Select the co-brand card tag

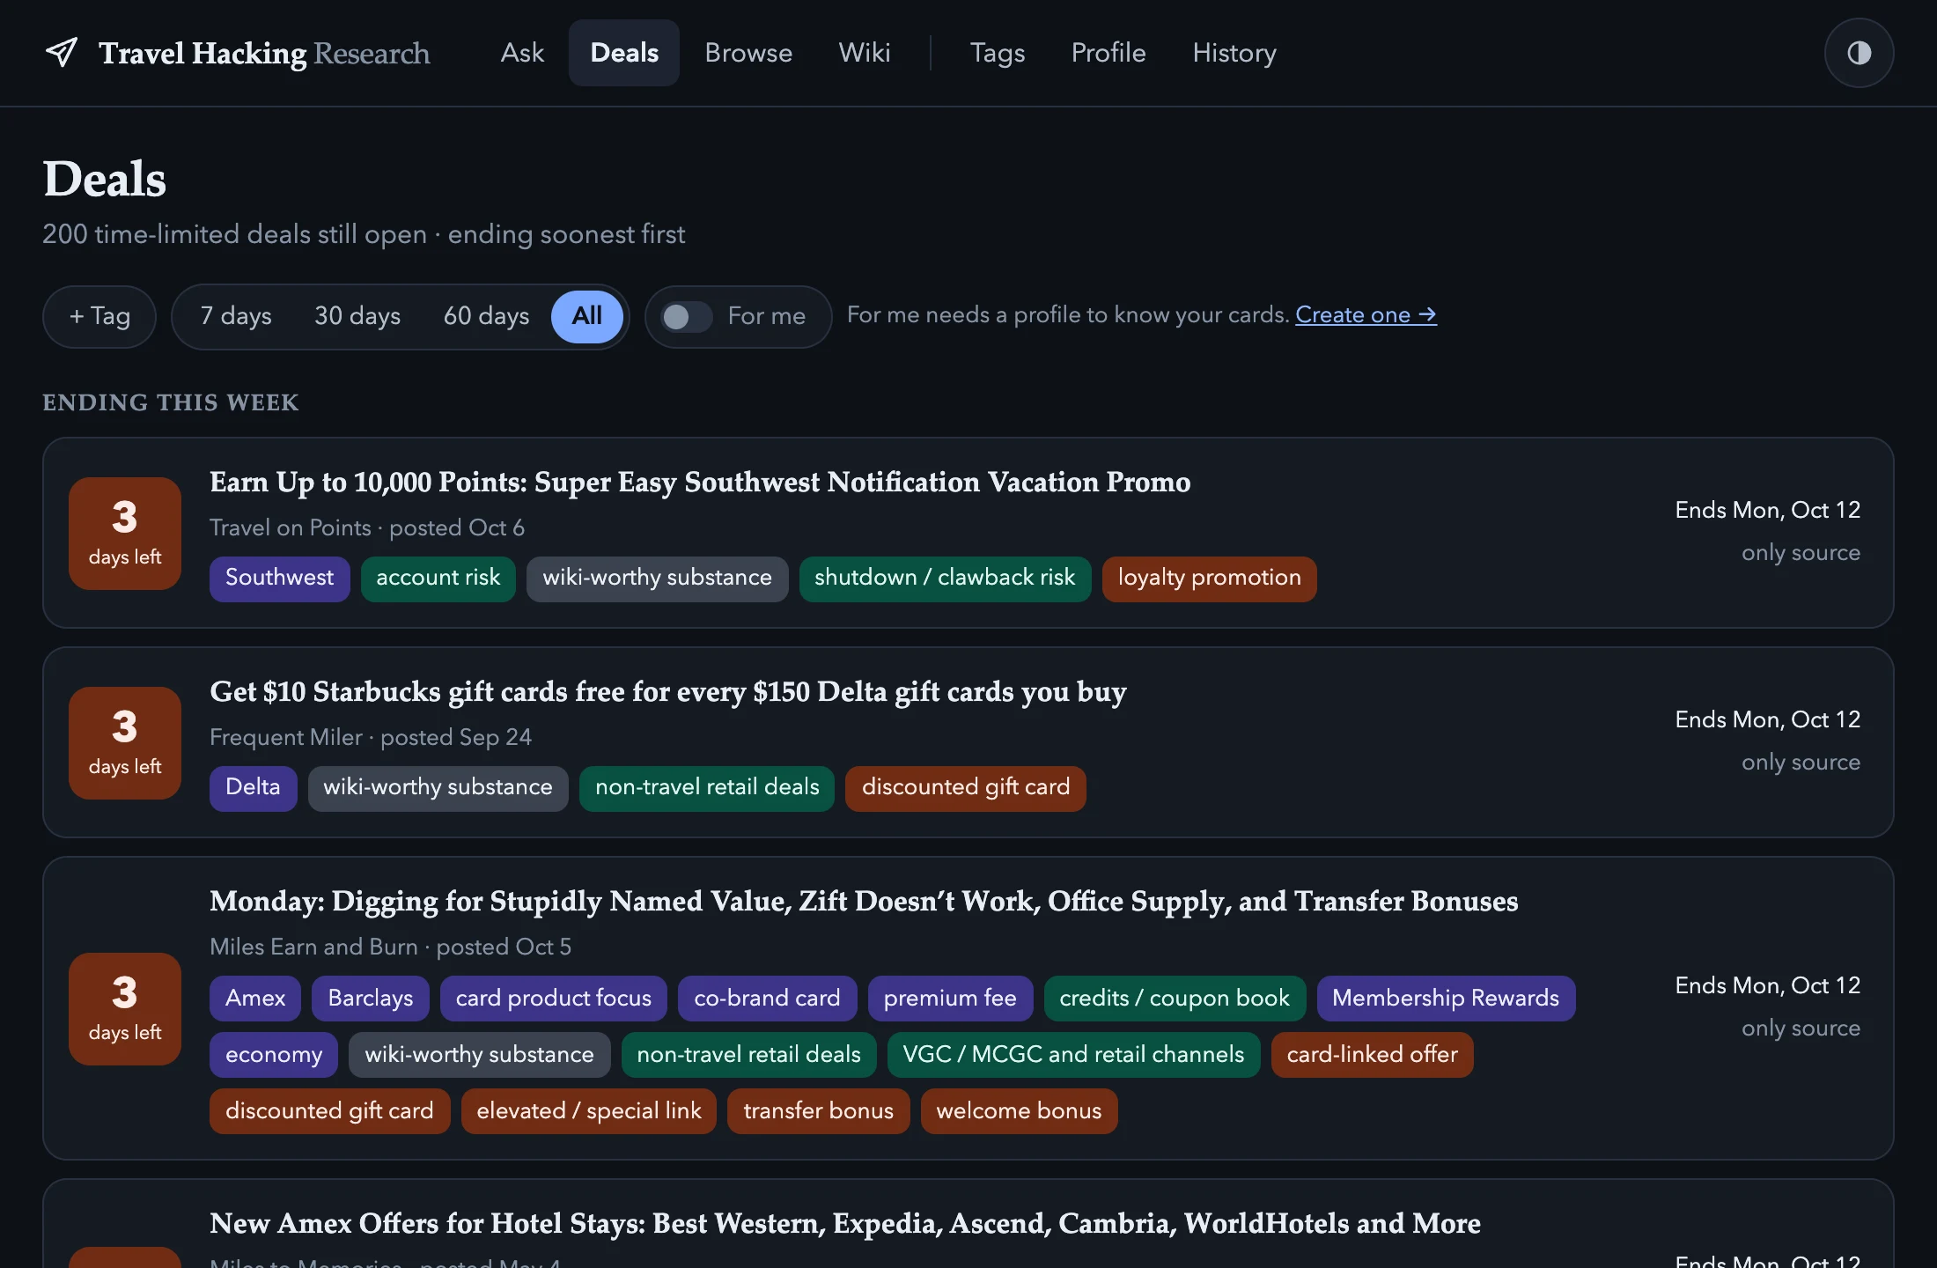[x=767, y=999]
